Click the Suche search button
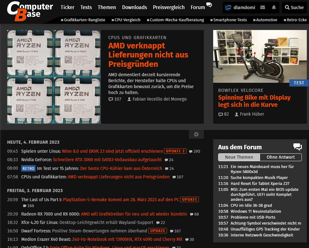The width and height of the screenshot is (309, 248). coord(294,7)
